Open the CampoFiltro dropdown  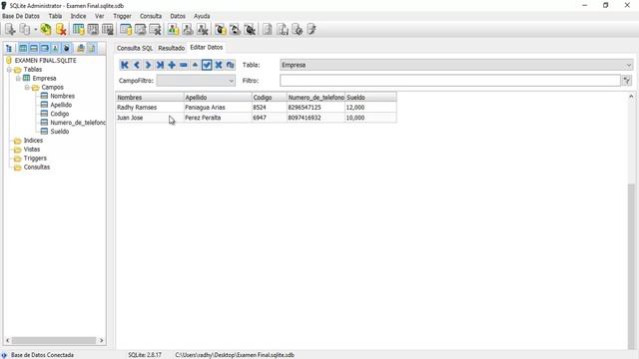196,81
